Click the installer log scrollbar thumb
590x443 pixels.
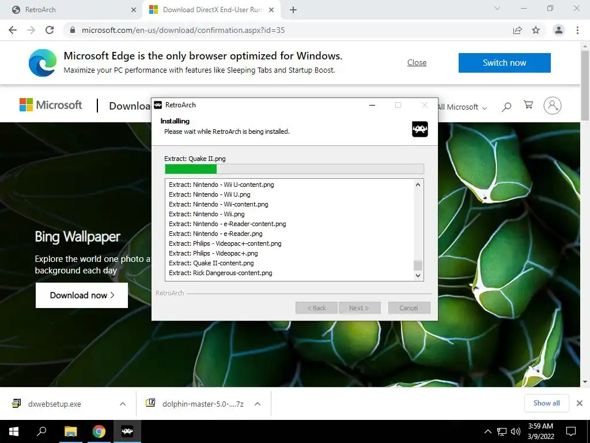[418, 265]
